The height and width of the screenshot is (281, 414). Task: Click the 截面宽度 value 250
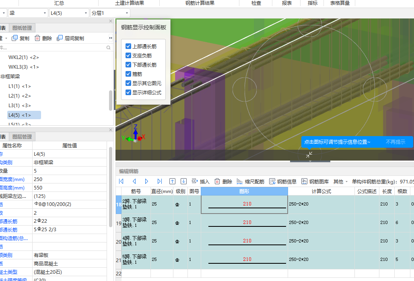click(70, 179)
